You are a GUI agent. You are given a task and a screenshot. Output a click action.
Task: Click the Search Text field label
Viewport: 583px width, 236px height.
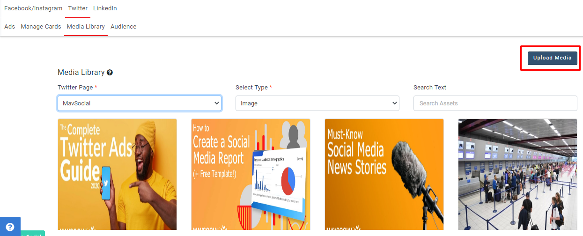pyautogui.click(x=429, y=88)
